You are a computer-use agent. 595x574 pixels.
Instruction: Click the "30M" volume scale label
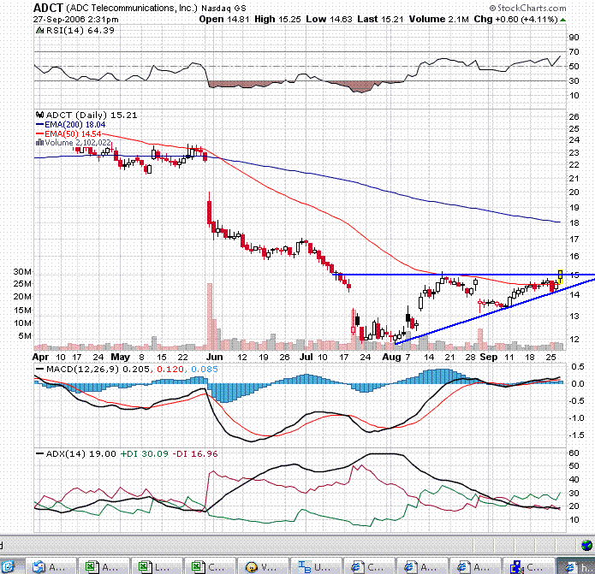(22, 271)
